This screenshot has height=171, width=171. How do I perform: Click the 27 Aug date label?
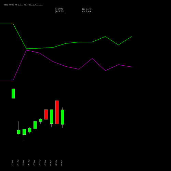click(34, 163)
